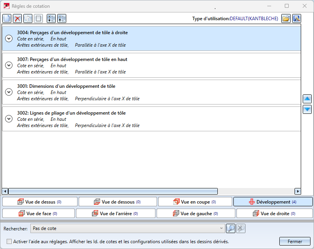Select rule 3001 Dimensions d'un développement

pyautogui.click(x=152, y=92)
